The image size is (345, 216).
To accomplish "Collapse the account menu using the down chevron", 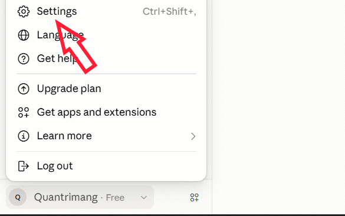I will tap(144, 198).
